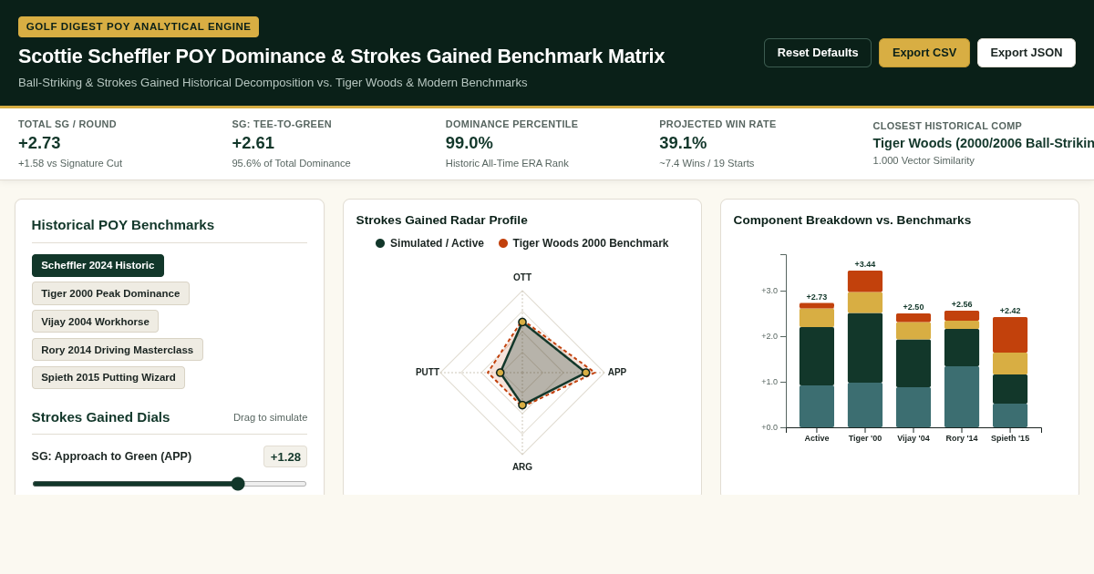Click Tiger Woods 2000 Benchmark legend dot
1094x574 pixels.
(x=503, y=243)
